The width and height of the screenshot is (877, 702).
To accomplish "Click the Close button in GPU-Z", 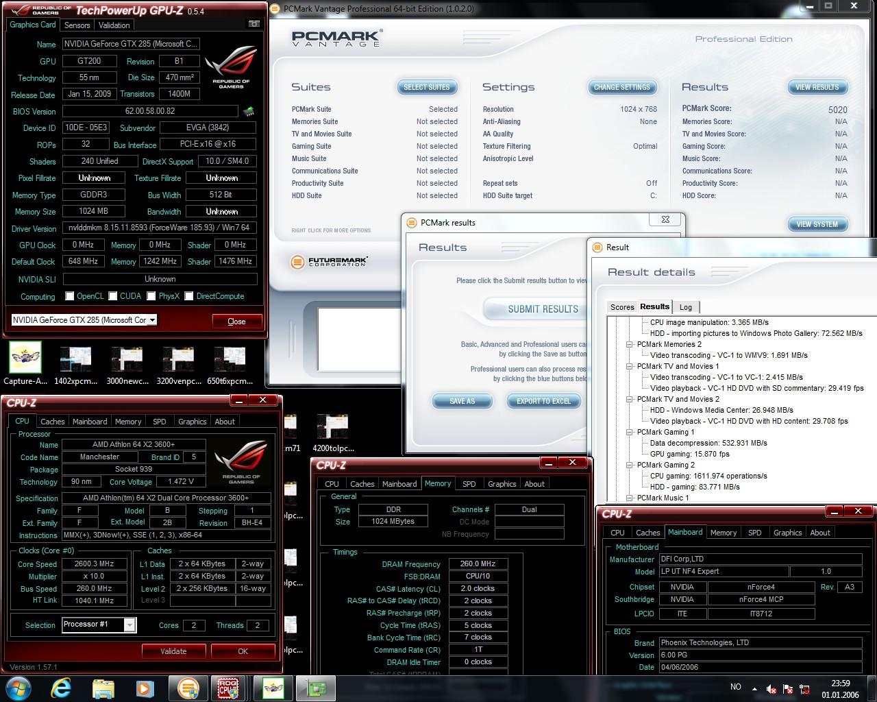I will (236, 321).
